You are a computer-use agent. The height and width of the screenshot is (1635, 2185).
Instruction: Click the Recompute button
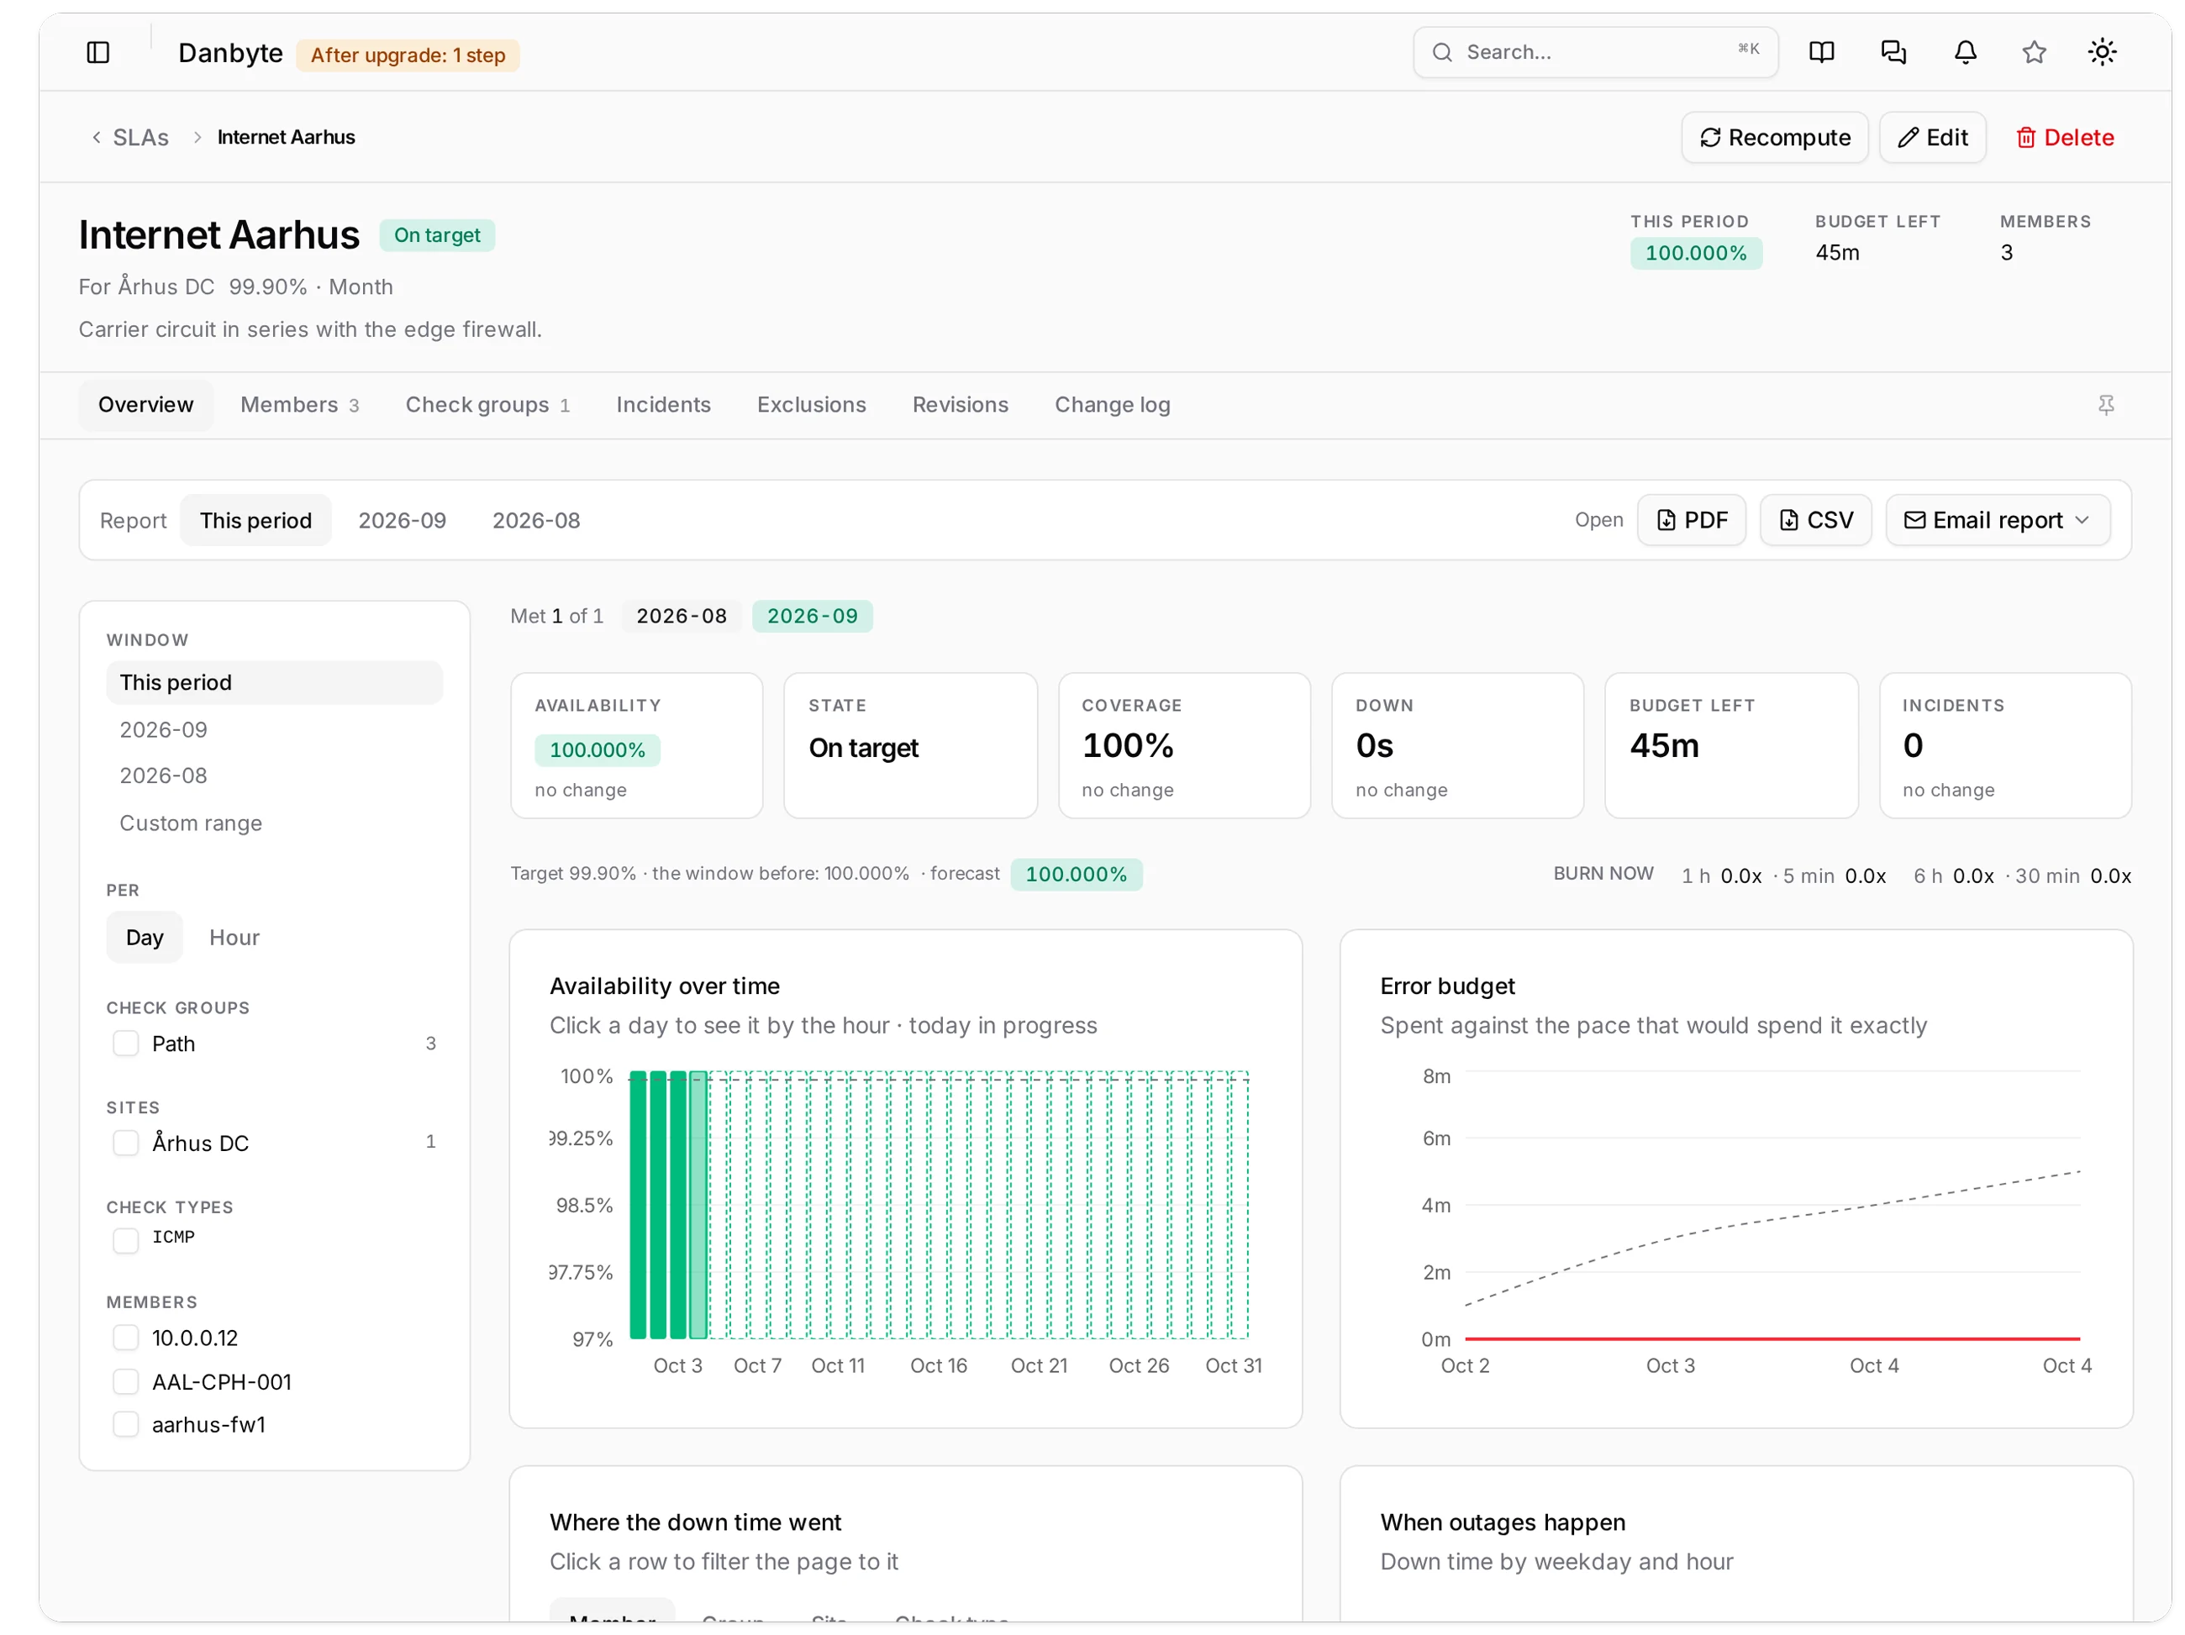pos(1774,137)
